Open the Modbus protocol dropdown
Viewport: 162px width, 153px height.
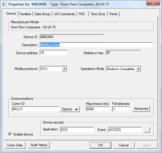pyautogui.click(x=64, y=69)
